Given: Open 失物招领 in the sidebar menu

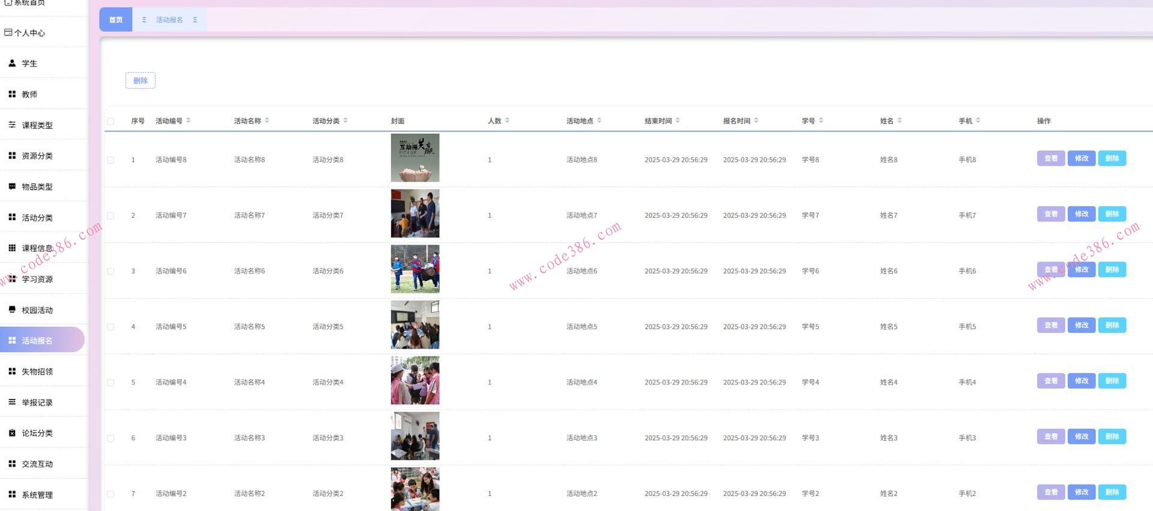Looking at the screenshot, I should [x=37, y=371].
